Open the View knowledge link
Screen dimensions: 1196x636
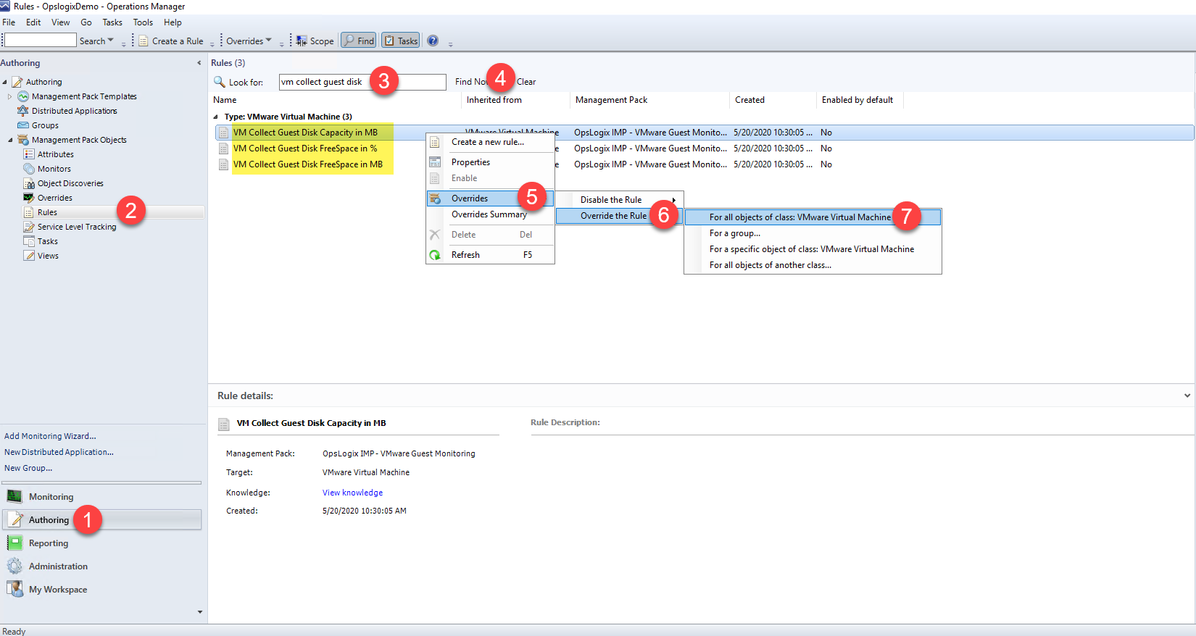pos(352,493)
